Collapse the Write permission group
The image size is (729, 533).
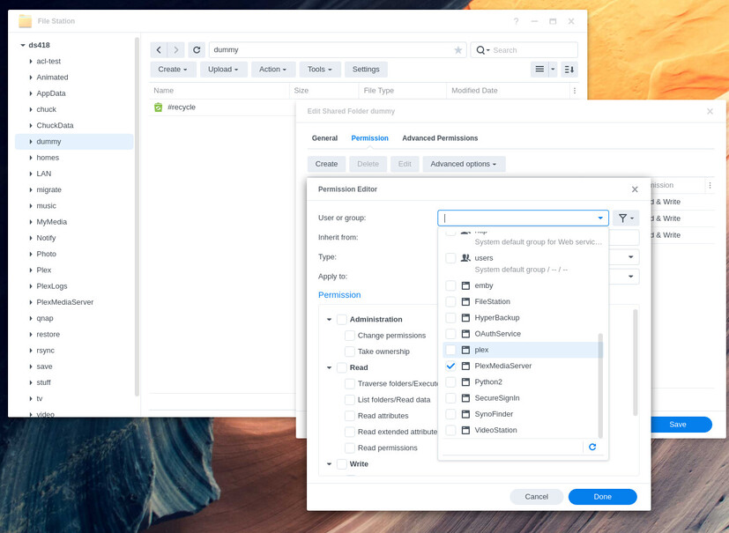coord(329,463)
